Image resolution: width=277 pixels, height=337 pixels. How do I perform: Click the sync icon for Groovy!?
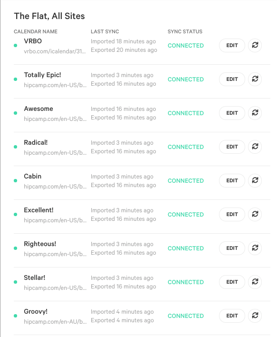tap(255, 316)
